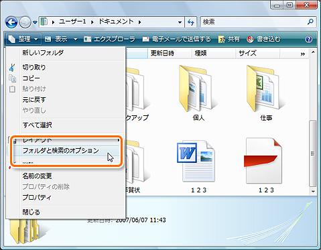Show more columns via » chevron
The height and width of the screenshot is (250, 321).
pos(303,54)
